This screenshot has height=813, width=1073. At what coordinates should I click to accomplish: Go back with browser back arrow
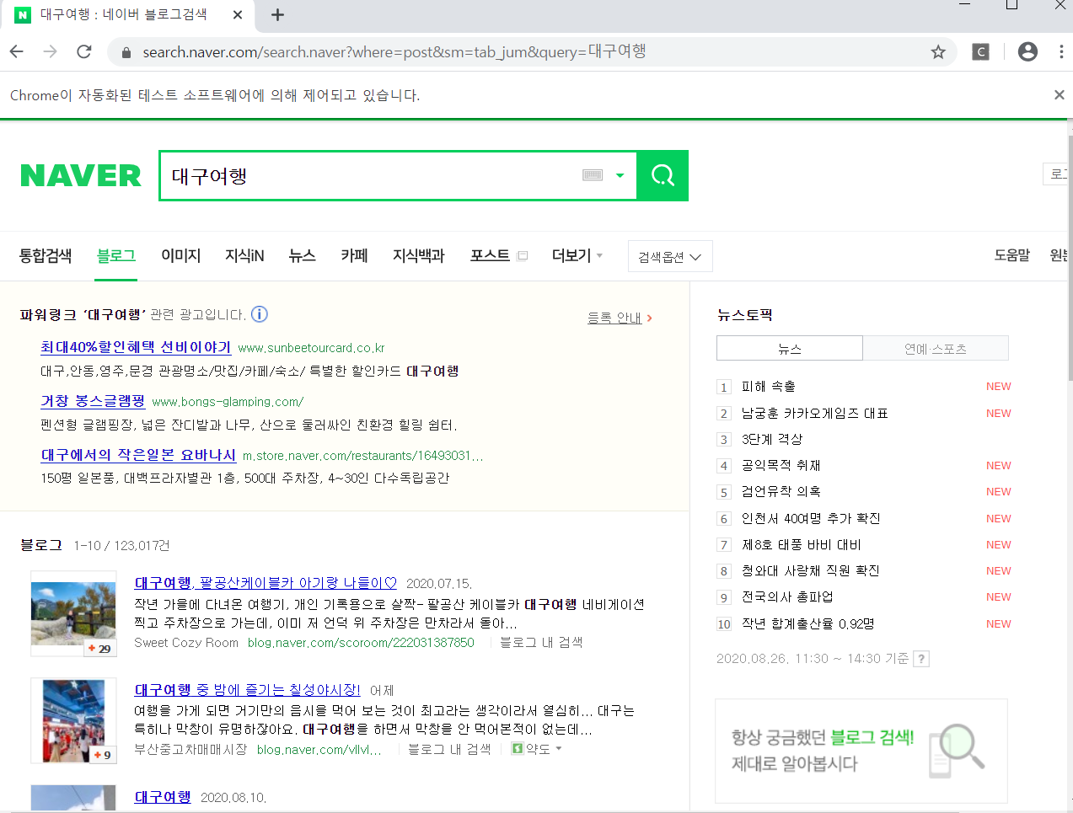(17, 52)
